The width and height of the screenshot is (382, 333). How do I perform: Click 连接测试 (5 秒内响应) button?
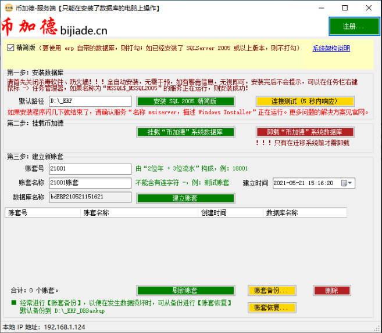click(305, 101)
